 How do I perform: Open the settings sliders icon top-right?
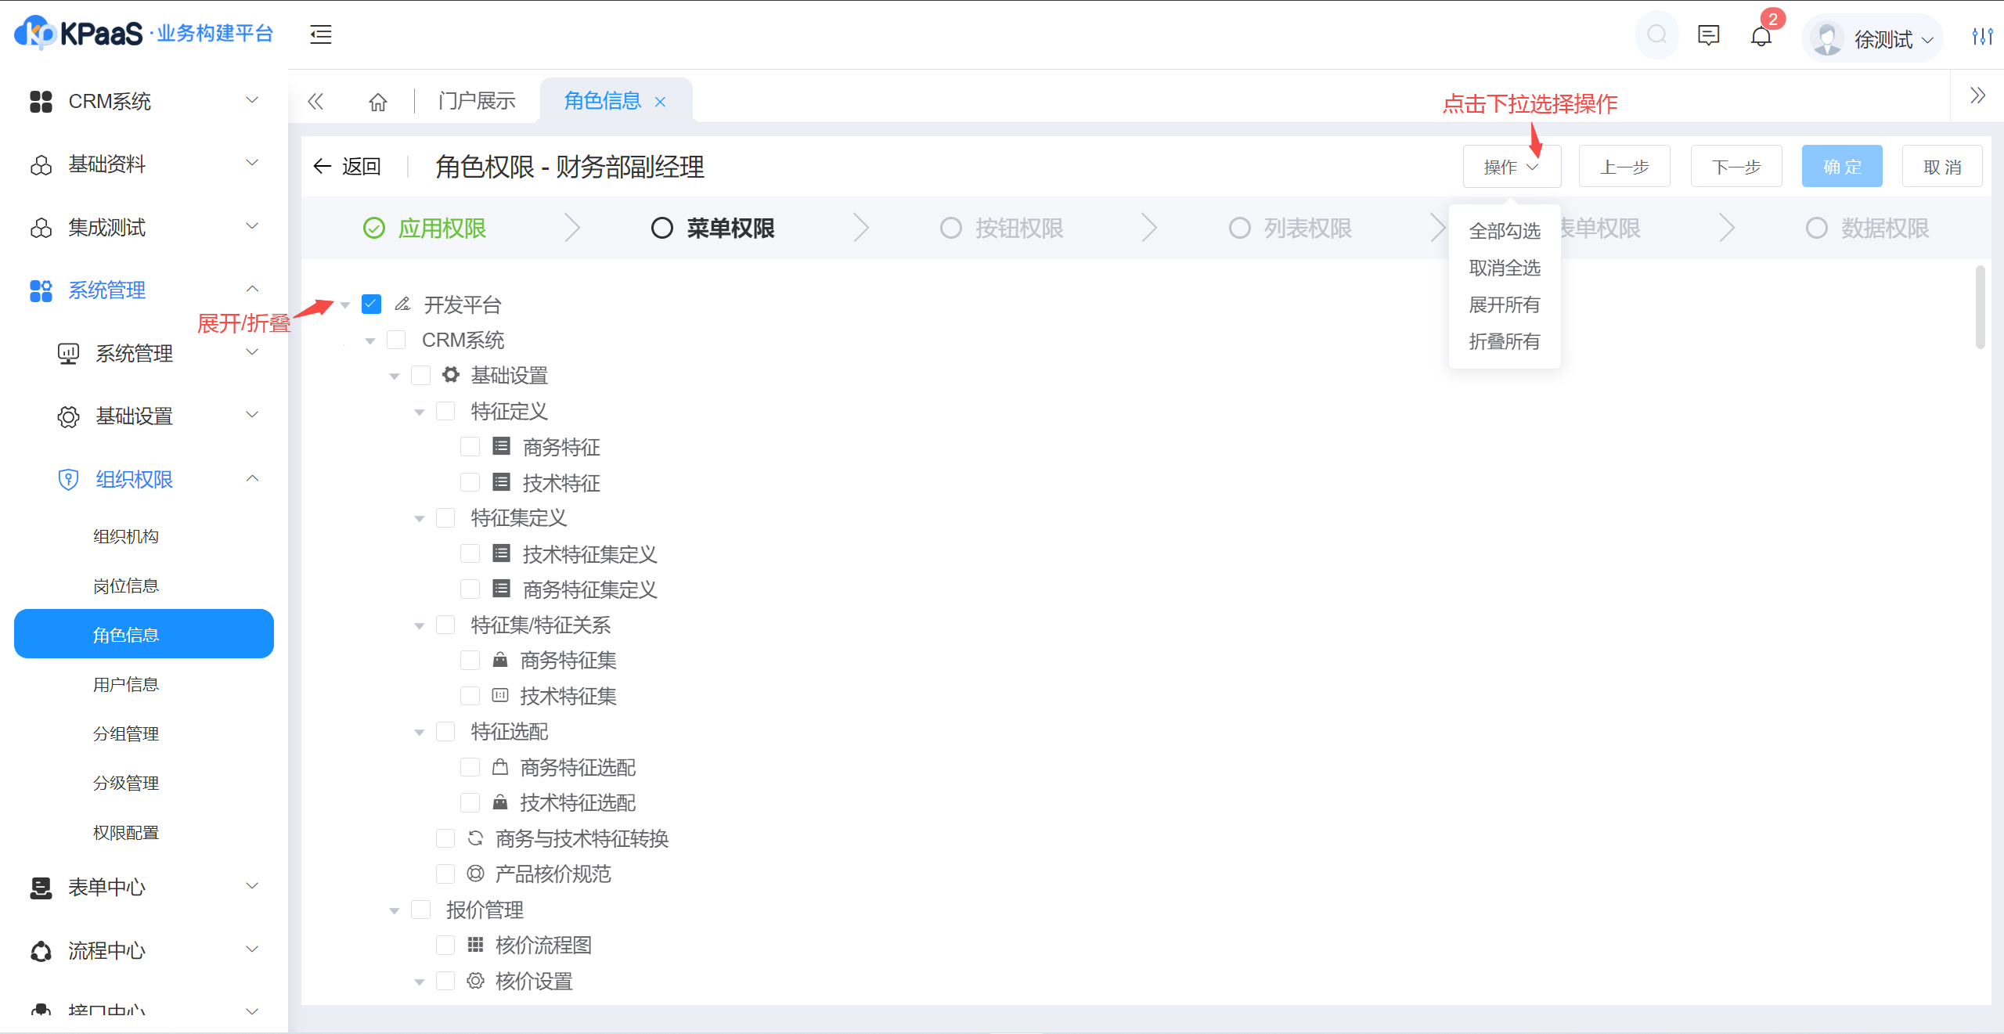click(1982, 36)
